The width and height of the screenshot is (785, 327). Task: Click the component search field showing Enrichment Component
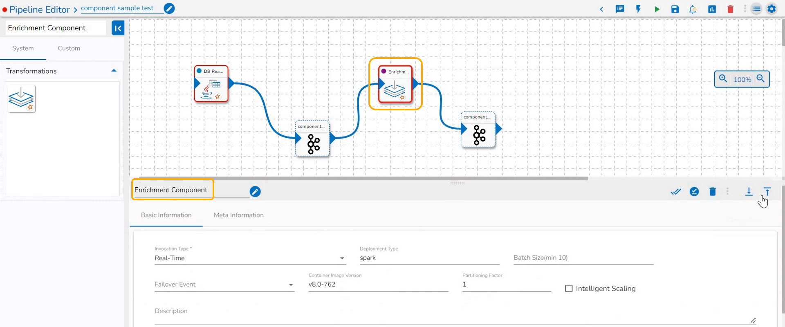tap(56, 28)
